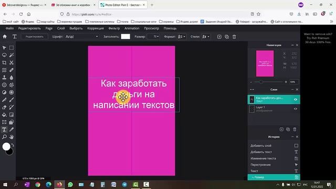Screen dimensions: 336x189
Task: Open the white foreground color circle
Action: pos(6,146)
